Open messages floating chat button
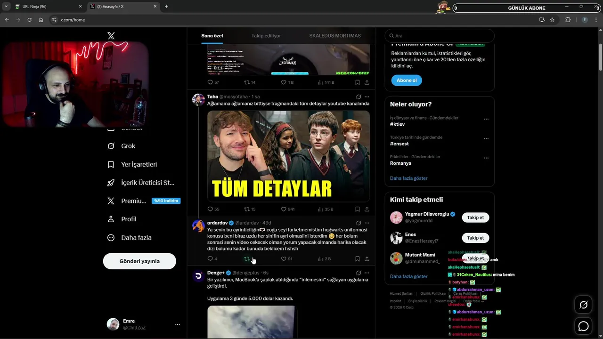 (x=583, y=326)
